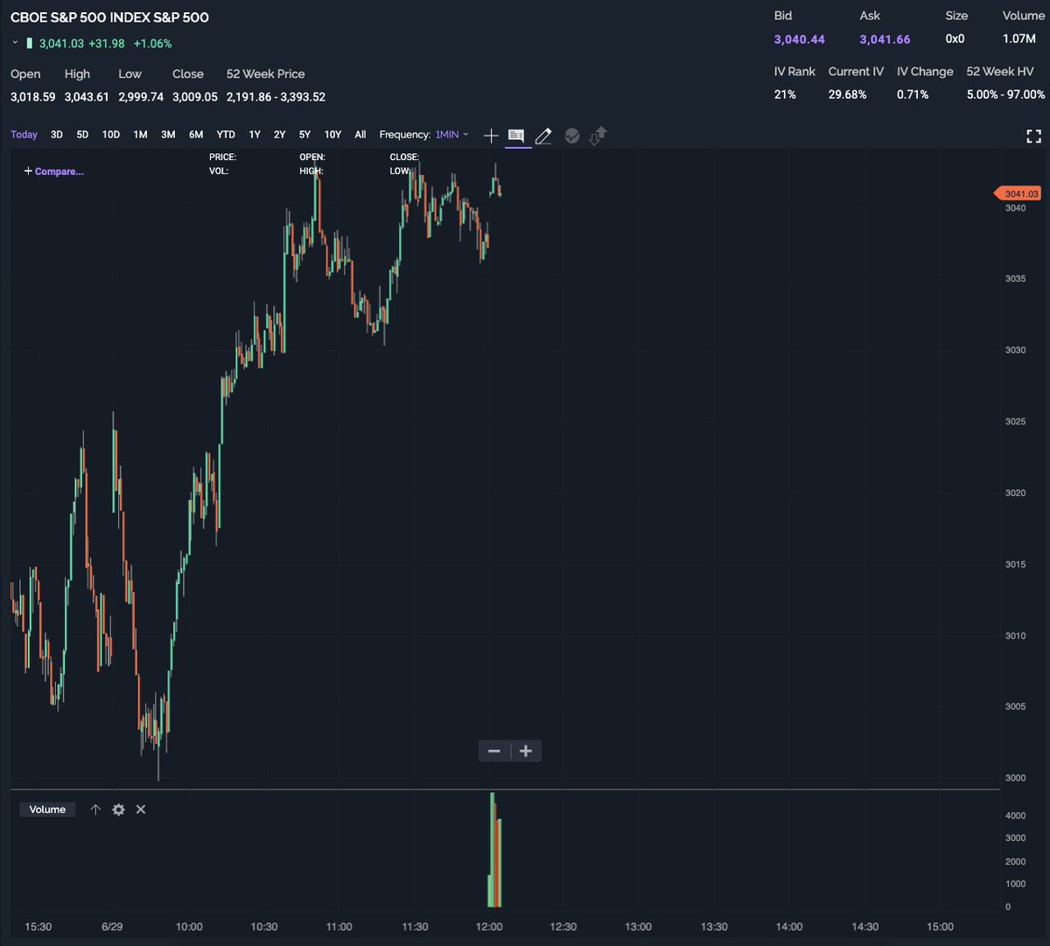Image resolution: width=1050 pixels, height=946 pixels.
Task: Click the up-down arrows trade icon
Action: [598, 136]
